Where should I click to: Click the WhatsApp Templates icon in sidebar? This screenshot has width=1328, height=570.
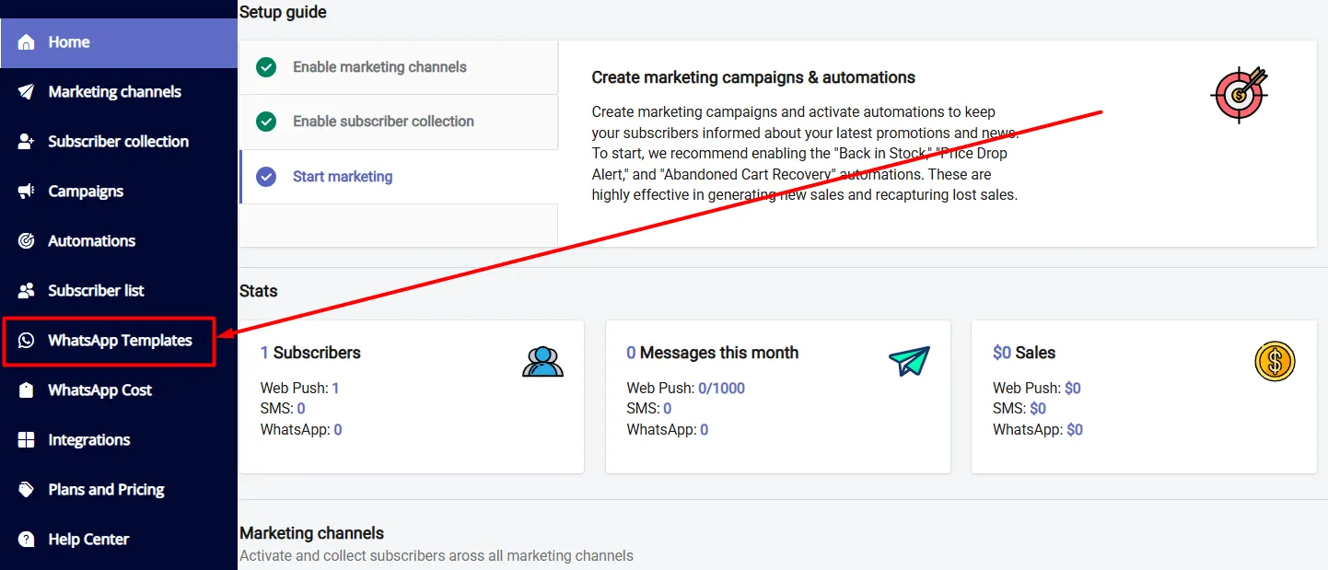26,341
